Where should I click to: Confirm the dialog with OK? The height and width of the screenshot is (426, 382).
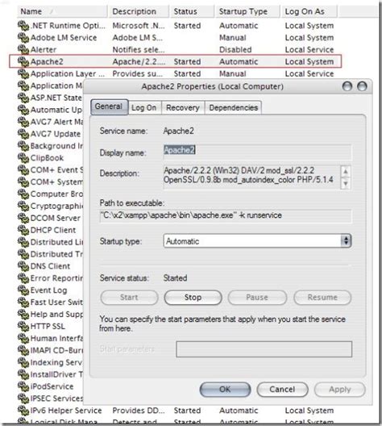click(225, 390)
